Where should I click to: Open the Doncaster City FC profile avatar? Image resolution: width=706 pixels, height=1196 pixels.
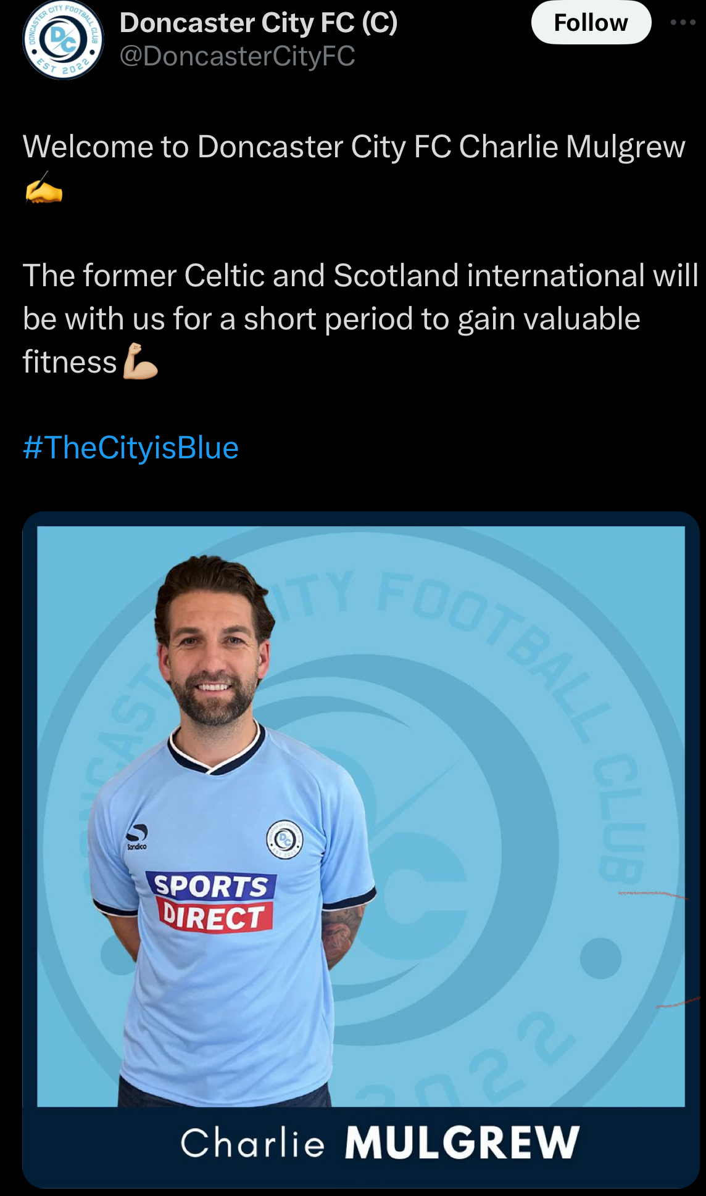point(63,39)
